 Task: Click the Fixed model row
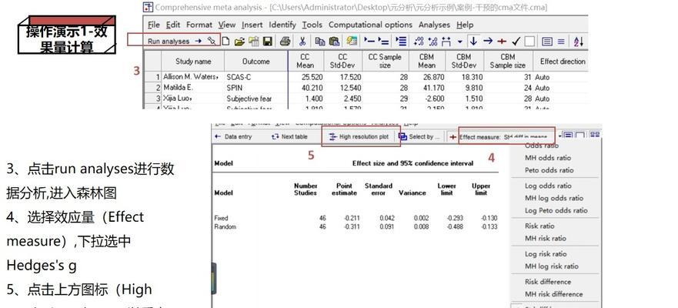[x=356, y=218]
